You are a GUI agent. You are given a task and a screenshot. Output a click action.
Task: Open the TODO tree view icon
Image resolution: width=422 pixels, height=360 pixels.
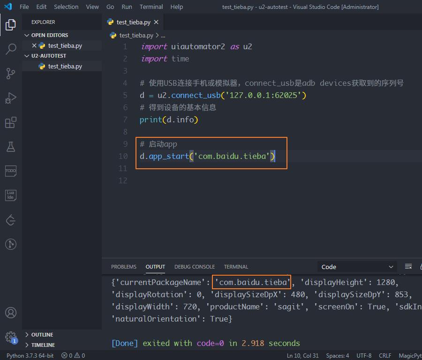[10, 171]
